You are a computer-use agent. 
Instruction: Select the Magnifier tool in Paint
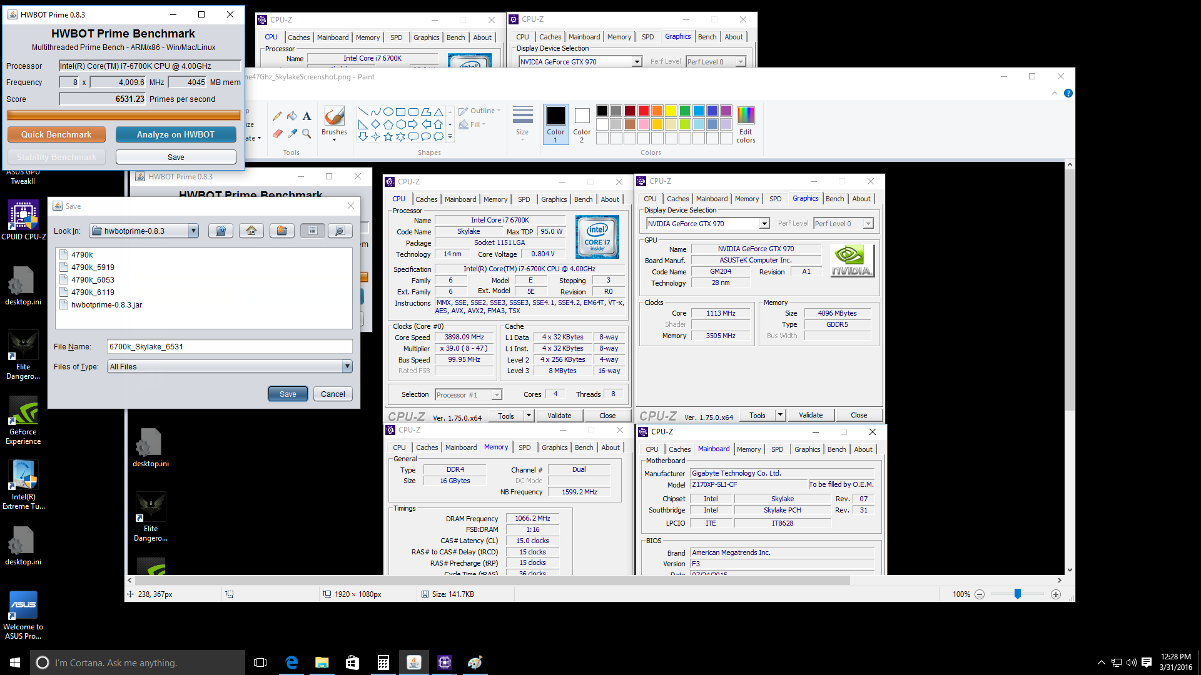307,133
